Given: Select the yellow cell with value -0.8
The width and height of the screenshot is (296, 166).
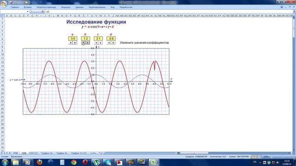Looking at the screenshot, I should pos(111,39).
